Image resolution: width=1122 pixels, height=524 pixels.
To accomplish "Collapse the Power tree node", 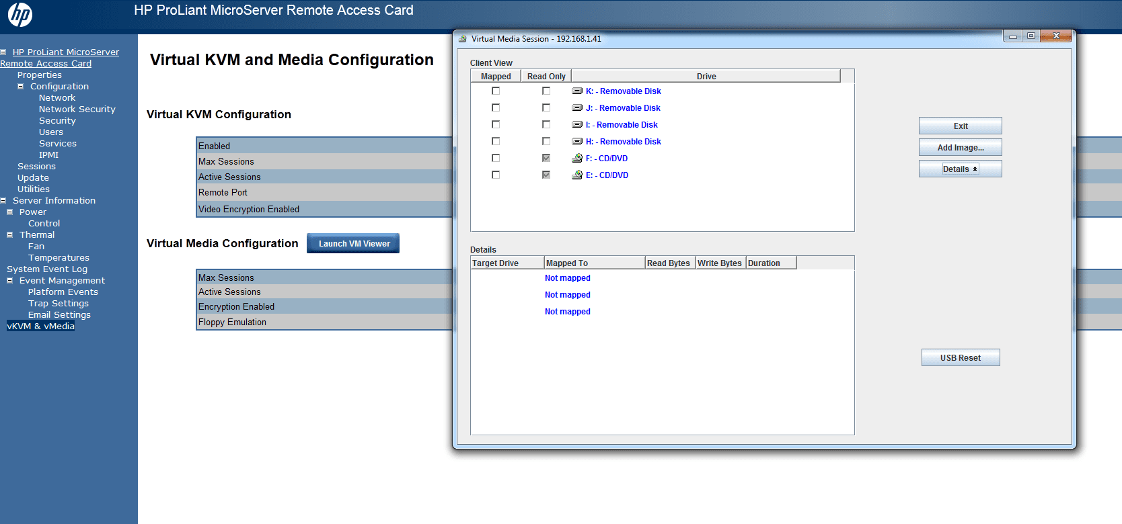I will click(x=9, y=212).
